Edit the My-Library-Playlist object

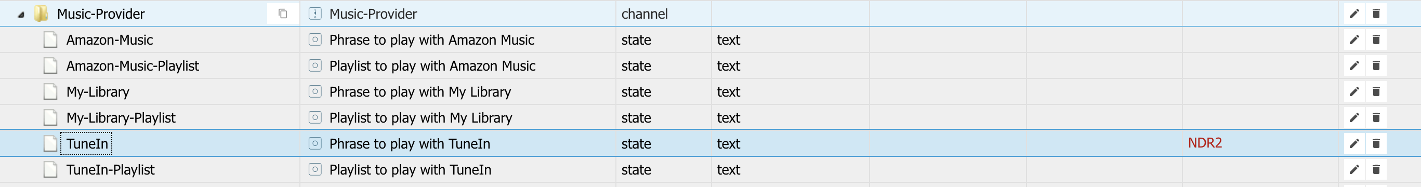(x=1354, y=117)
